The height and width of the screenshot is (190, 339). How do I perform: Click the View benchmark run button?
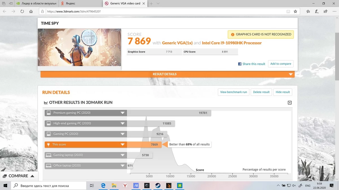tap(233, 92)
